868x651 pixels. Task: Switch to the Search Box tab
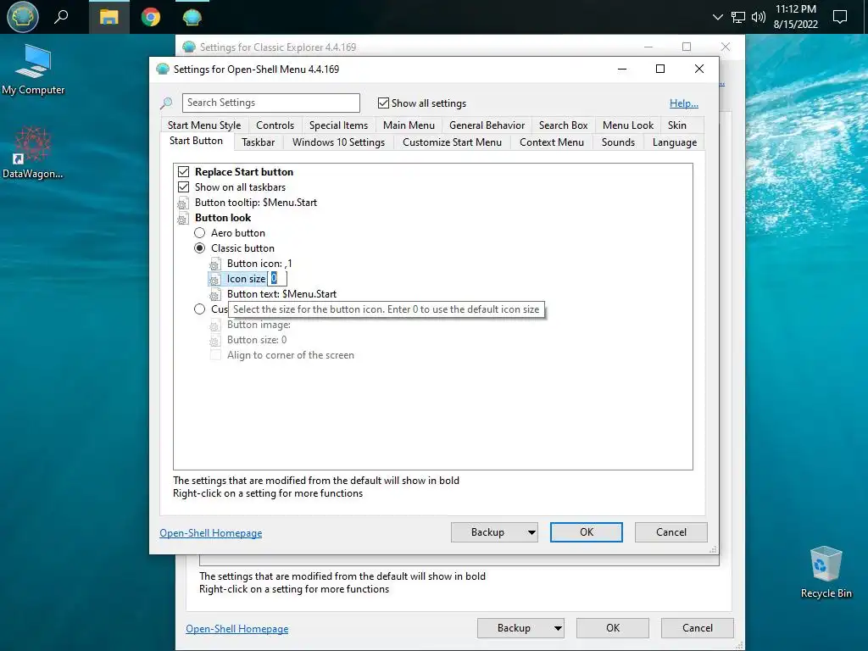[564, 125]
